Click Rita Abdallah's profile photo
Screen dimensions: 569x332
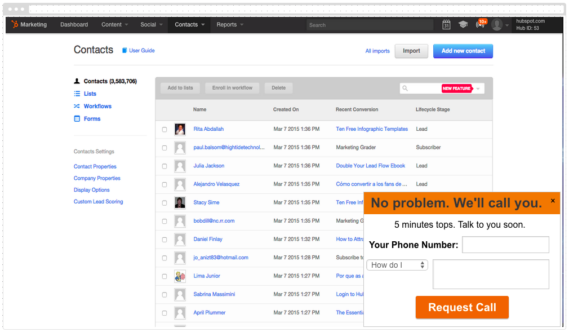[x=180, y=129]
